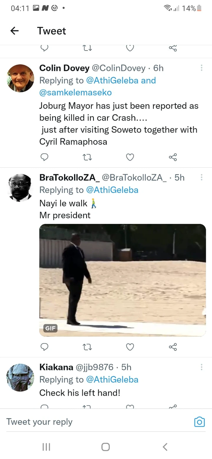This screenshot has width=212, height=459.
Task: Open @AthiGeleba link in Kiakana's reply
Action: click(x=112, y=380)
